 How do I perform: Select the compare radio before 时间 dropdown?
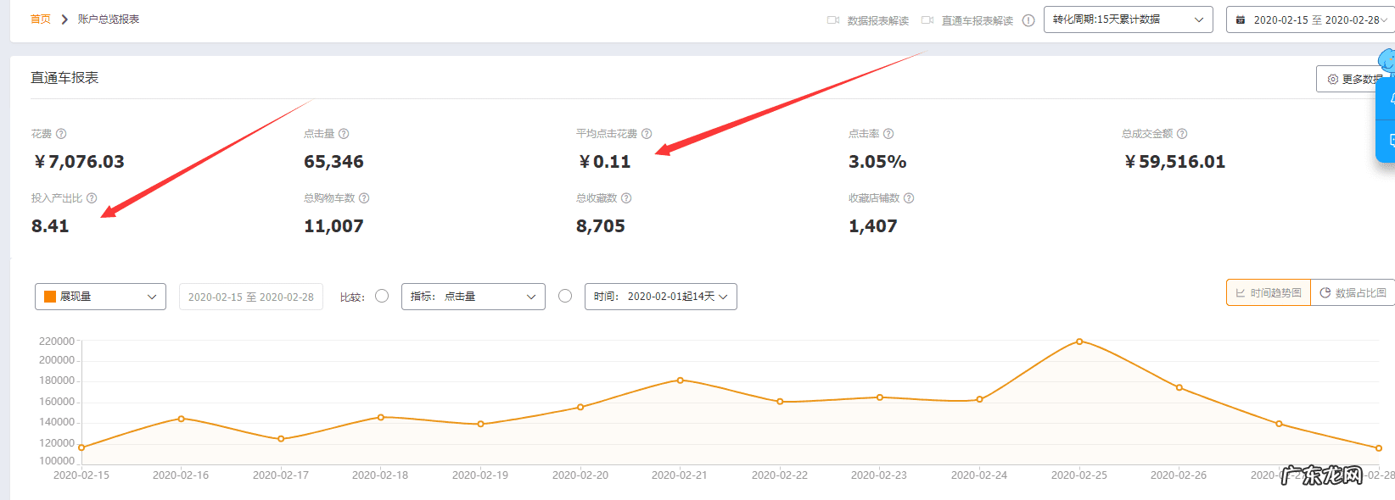pyautogui.click(x=565, y=296)
